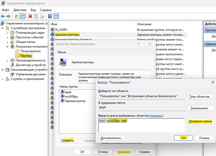Click Отмена in the Выбор Пользователи dialog
Screen dimensions: 216x156
204,138
